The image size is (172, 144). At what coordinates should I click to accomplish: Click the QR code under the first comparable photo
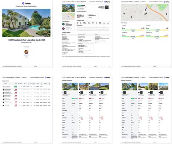pyautogui.click(x=82, y=92)
